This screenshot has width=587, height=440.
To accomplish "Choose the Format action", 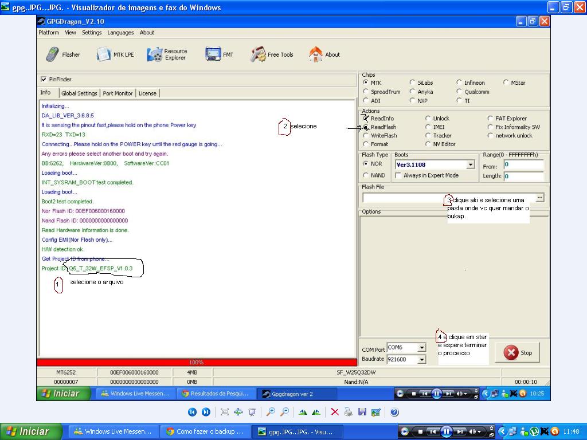I will (x=366, y=144).
